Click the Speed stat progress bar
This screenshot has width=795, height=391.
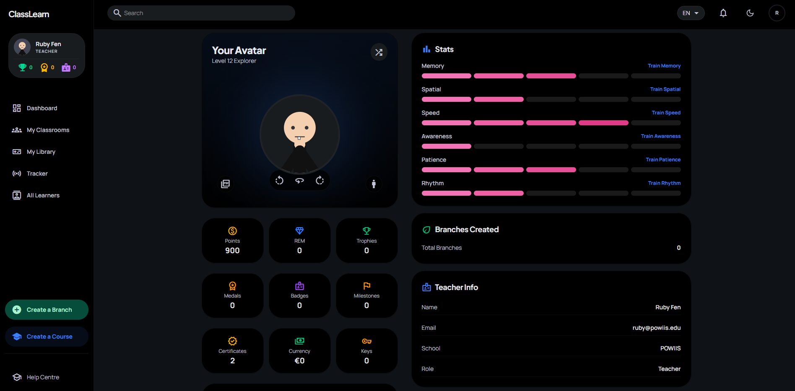click(551, 123)
